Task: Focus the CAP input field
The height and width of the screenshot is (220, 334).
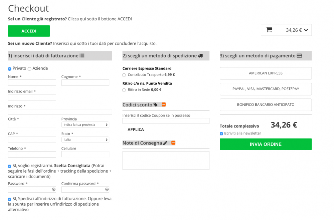Action: [x=32, y=140]
